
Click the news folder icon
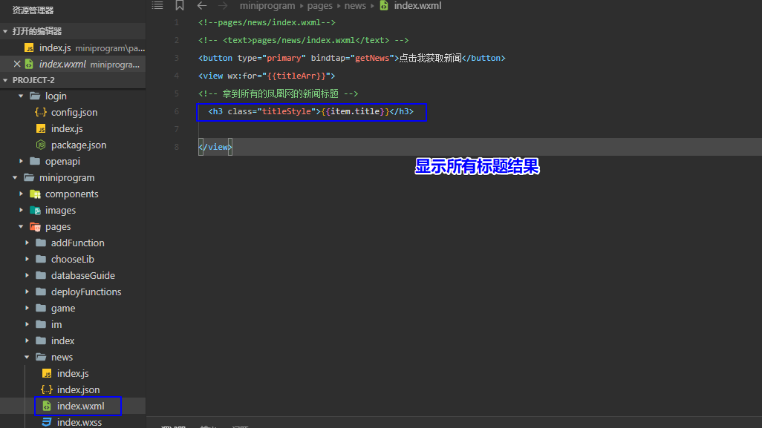tap(41, 357)
